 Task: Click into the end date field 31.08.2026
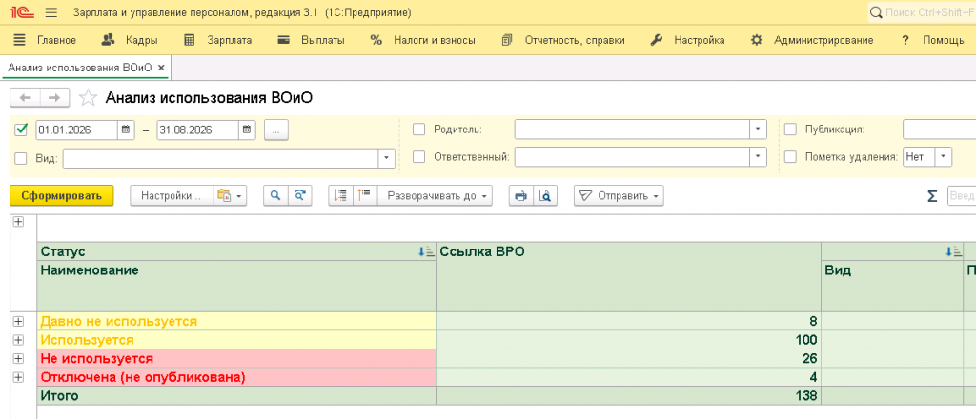coord(198,130)
